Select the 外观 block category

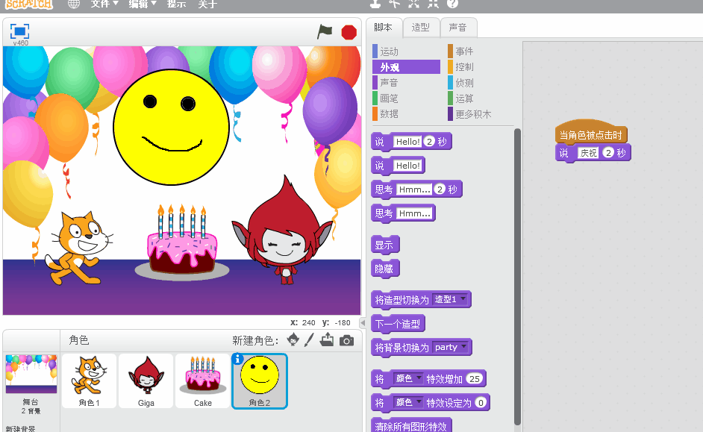[406, 66]
